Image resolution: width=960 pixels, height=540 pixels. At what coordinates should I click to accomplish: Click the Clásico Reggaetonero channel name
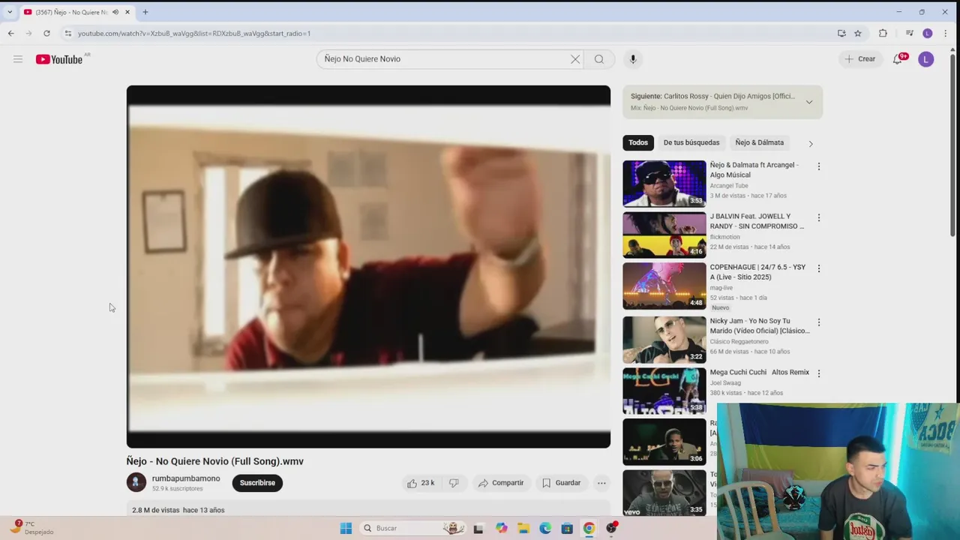739,341
